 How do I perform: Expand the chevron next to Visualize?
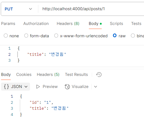[x=96, y=87]
